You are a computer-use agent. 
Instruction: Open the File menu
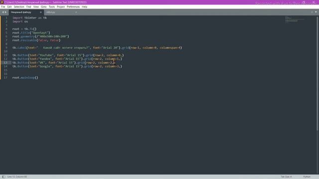[3, 6]
